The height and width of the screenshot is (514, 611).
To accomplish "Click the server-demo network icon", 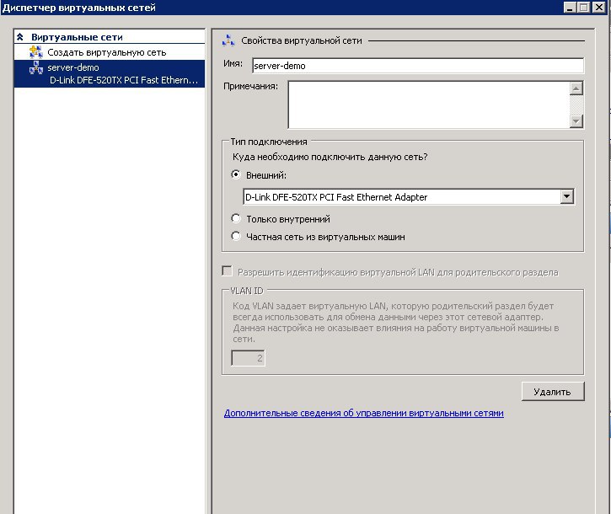I will (36, 67).
